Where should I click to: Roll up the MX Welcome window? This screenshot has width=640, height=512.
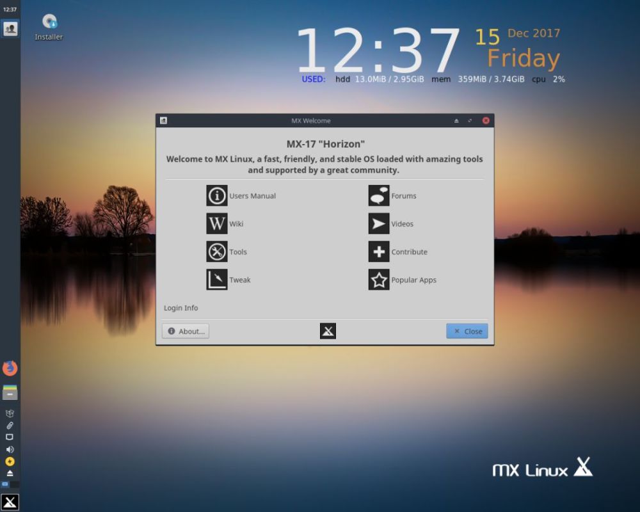click(456, 120)
